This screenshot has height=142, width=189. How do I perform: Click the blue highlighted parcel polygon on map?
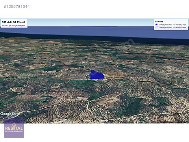[x=97, y=75]
